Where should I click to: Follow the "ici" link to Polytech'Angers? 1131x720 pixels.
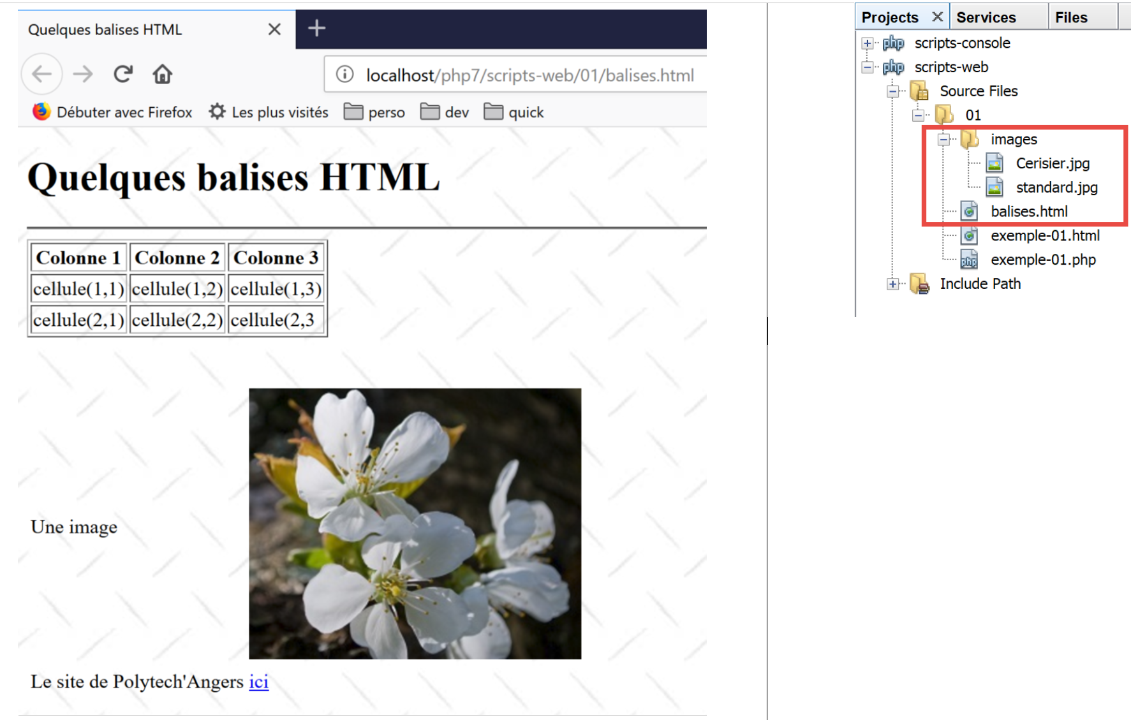tap(258, 682)
